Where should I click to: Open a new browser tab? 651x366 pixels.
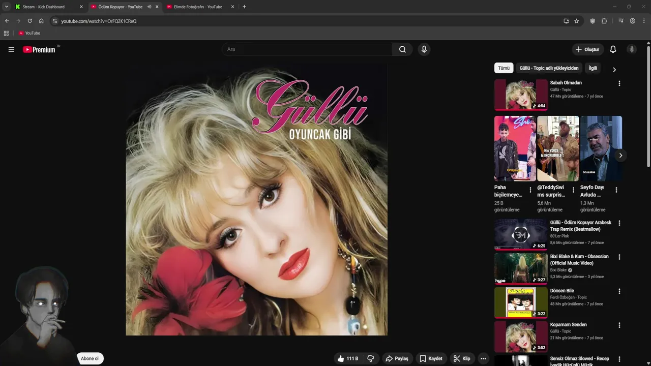[244, 7]
